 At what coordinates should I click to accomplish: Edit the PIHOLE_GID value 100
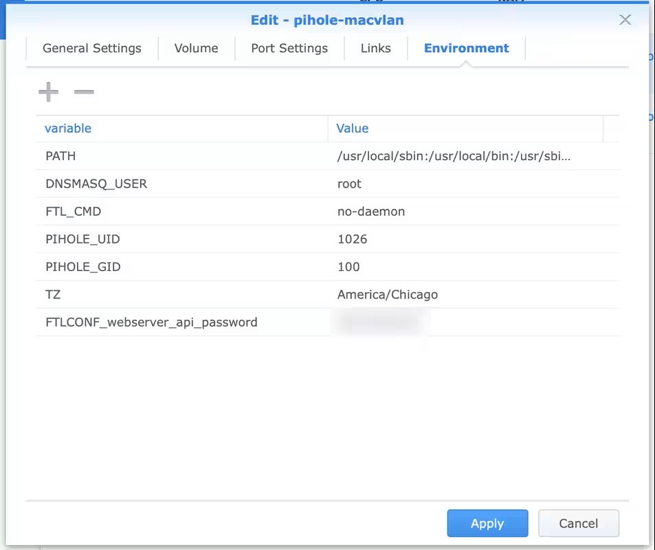pos(348,267)
